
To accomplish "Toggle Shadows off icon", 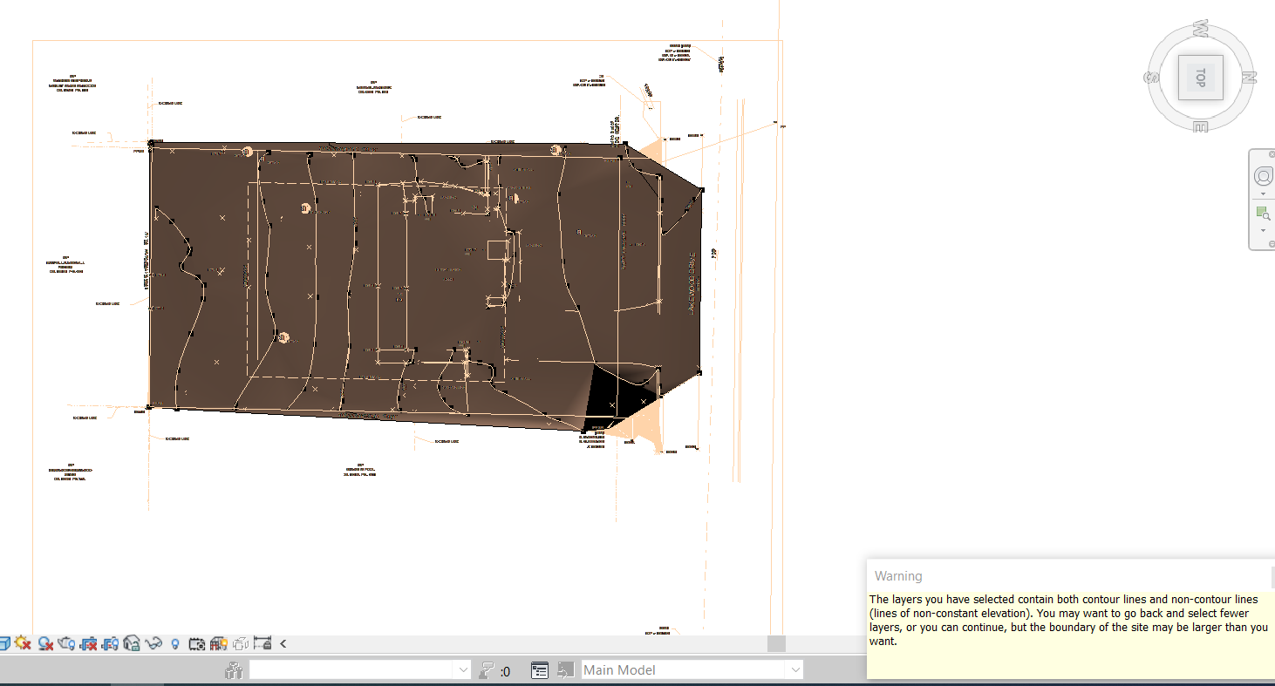I will [45, 643].
